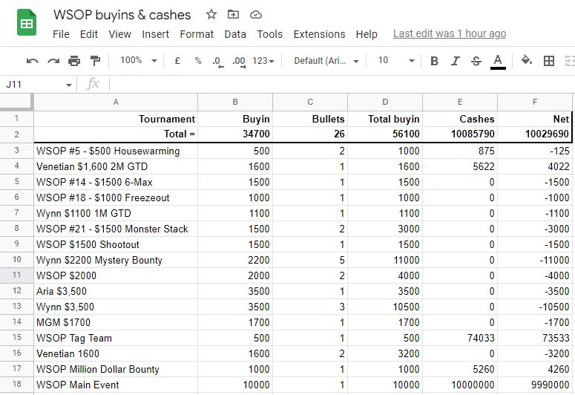The image size is (575, 395).
Task: Select 'WSOP #5 - $500 Housewarming' cell
Action: (116, 151)
